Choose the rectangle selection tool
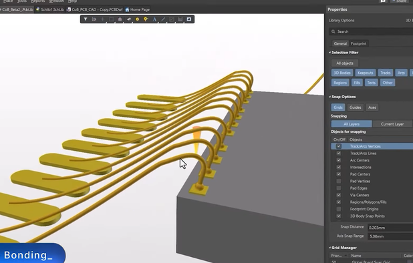 (x=112, y=19)
